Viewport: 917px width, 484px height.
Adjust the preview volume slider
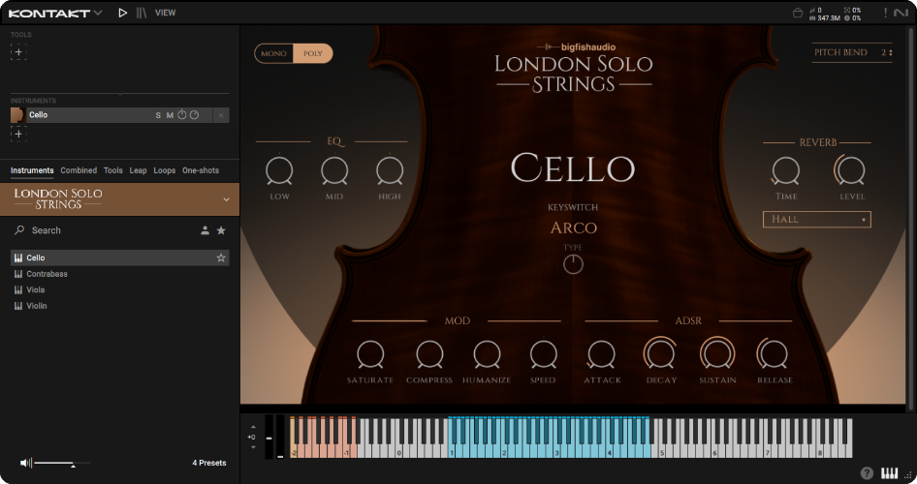(x=62, y=463)
